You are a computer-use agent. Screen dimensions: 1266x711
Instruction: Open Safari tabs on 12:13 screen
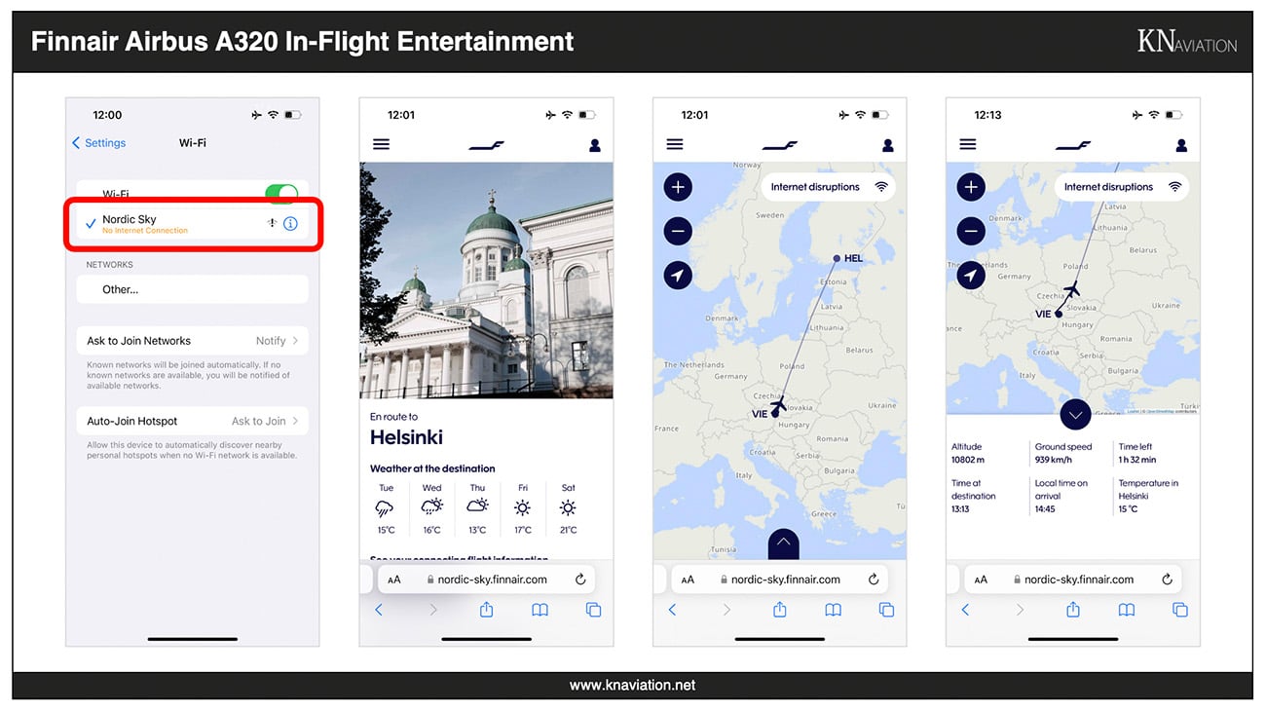click(x=1180, y=610)
